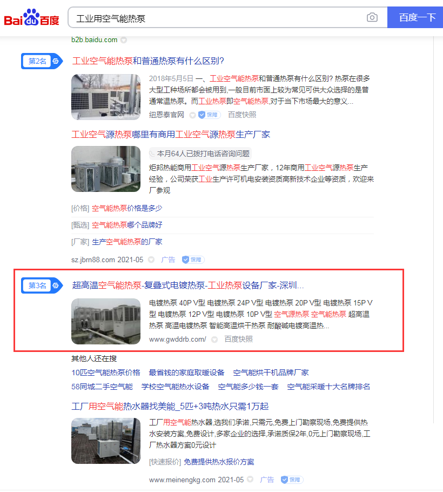Open thumbnail of the 超高温空气能热泵 result

coord(106,321)
